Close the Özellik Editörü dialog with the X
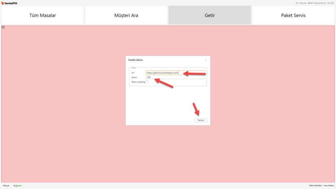This screenshot has height=189, width=336. point(206,60)
